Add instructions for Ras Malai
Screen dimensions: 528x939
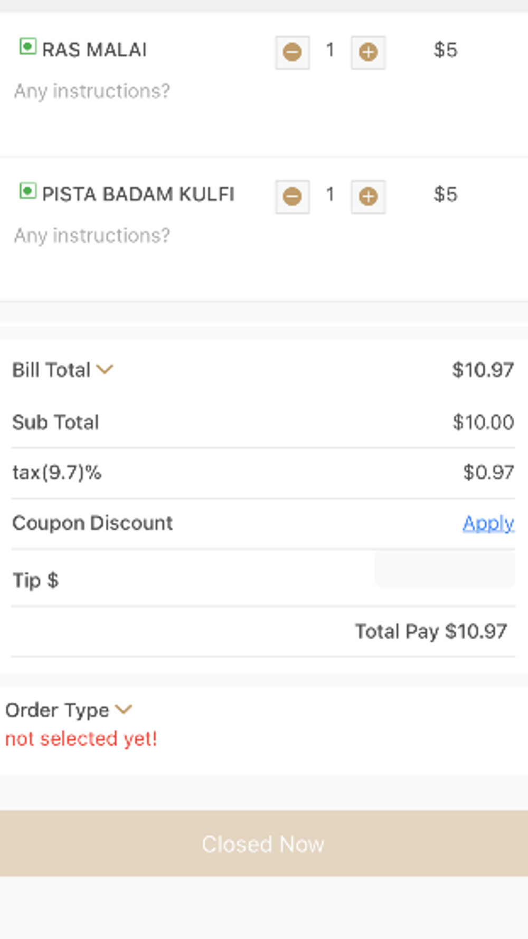(x=92, y=91)
